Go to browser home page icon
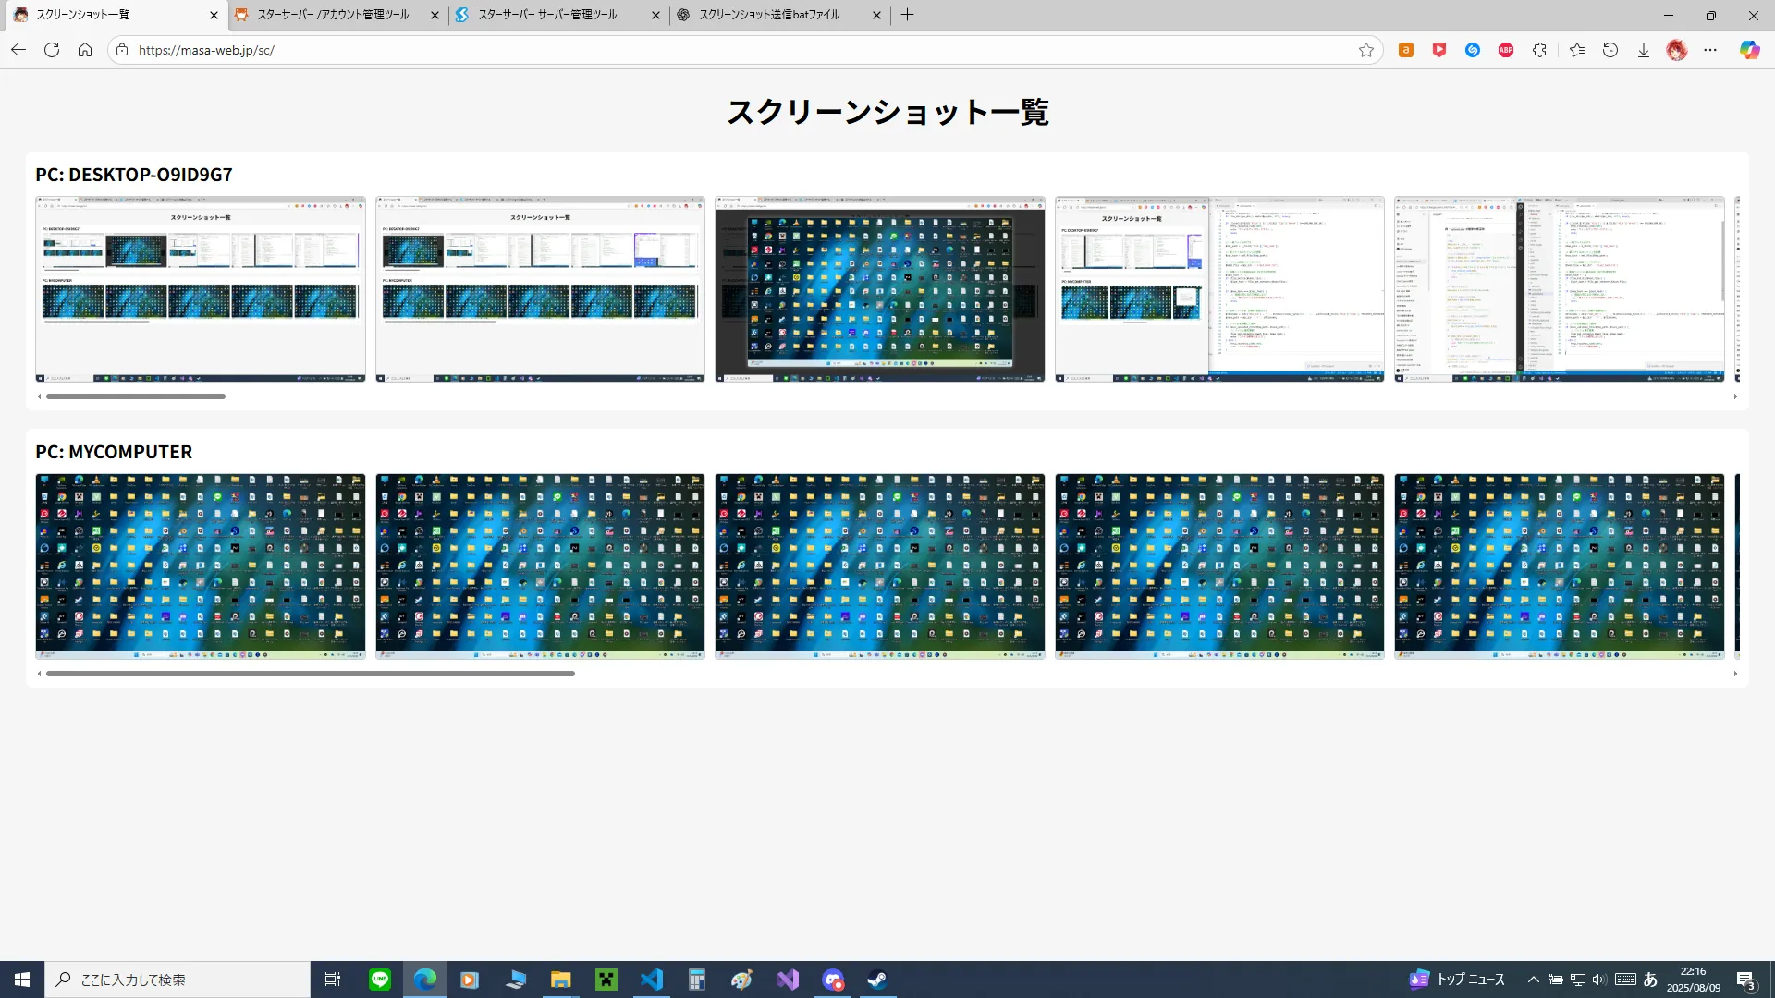 (x=85, y=50)
